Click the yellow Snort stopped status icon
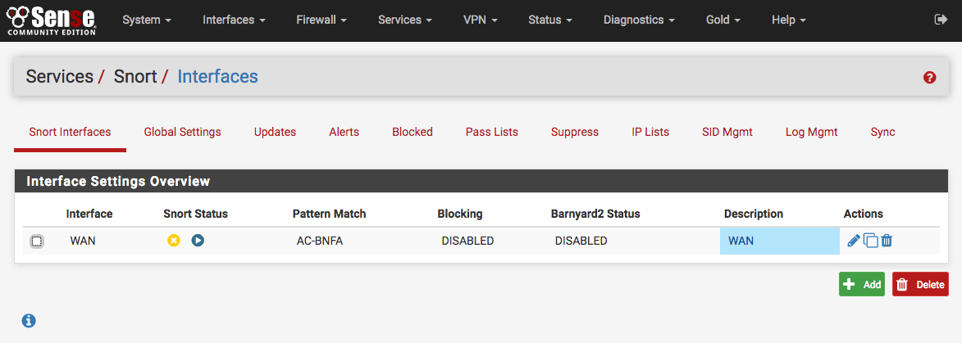This screenshot has width=962, height=343. [174, 241]
